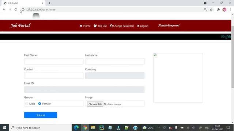Screen dimensions: 234x131
Task: Open the taskbar clock and date
Action: [218, 128]
